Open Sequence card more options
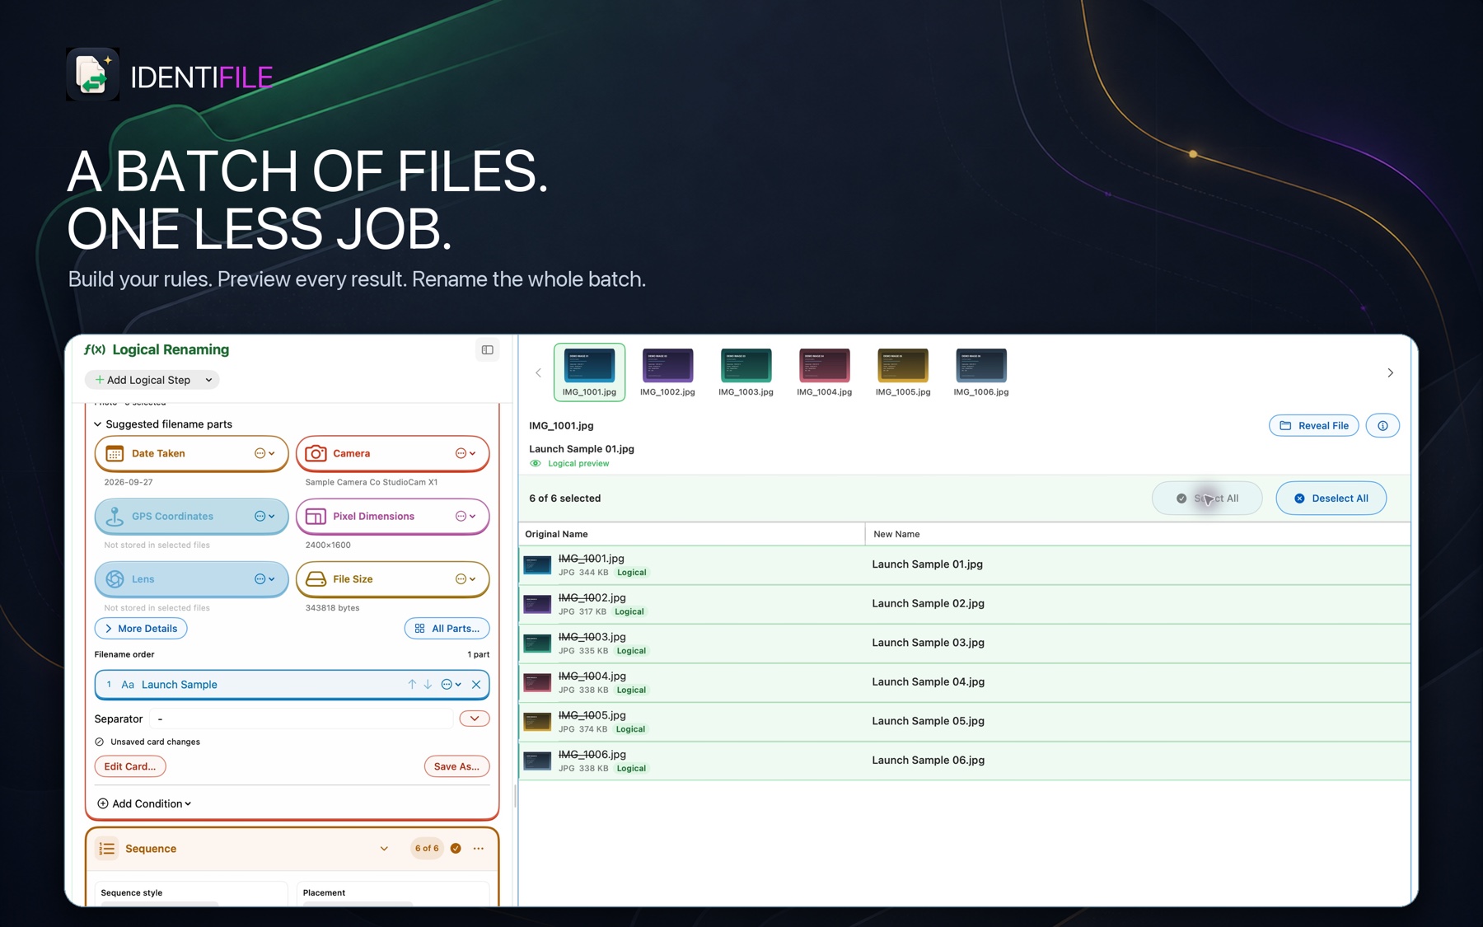 tap(479, 849)
